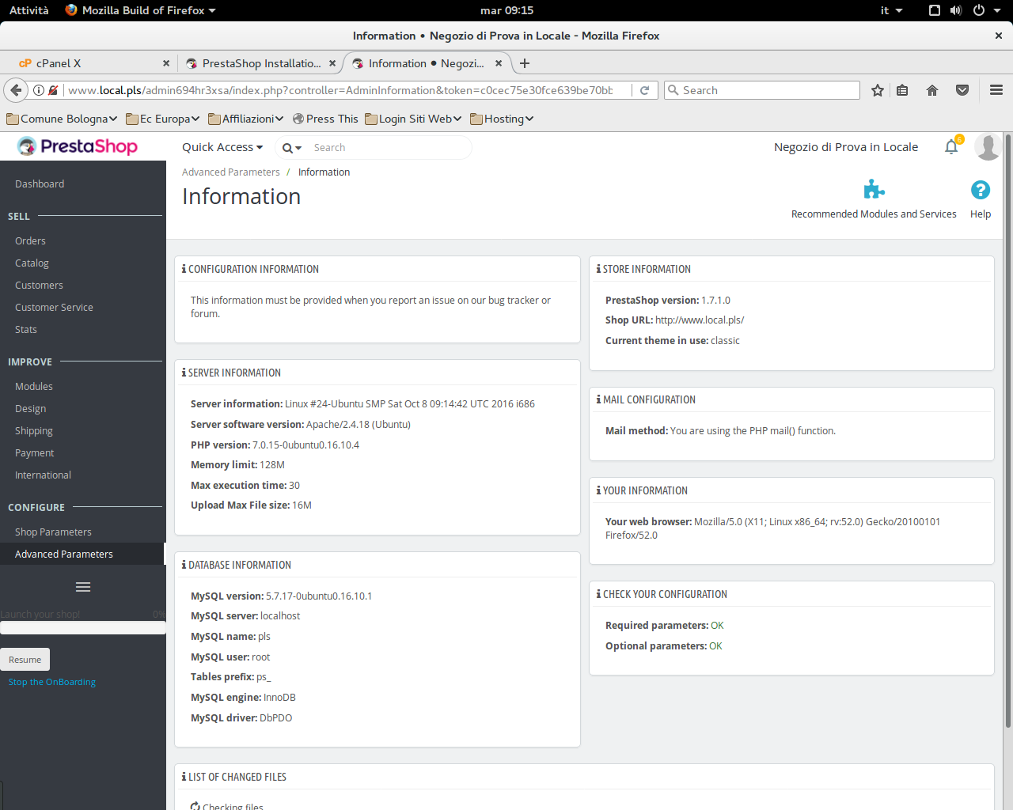Screen dimensions: 1013x810
Task: Go to Catalog section
Action: [32, 263]
